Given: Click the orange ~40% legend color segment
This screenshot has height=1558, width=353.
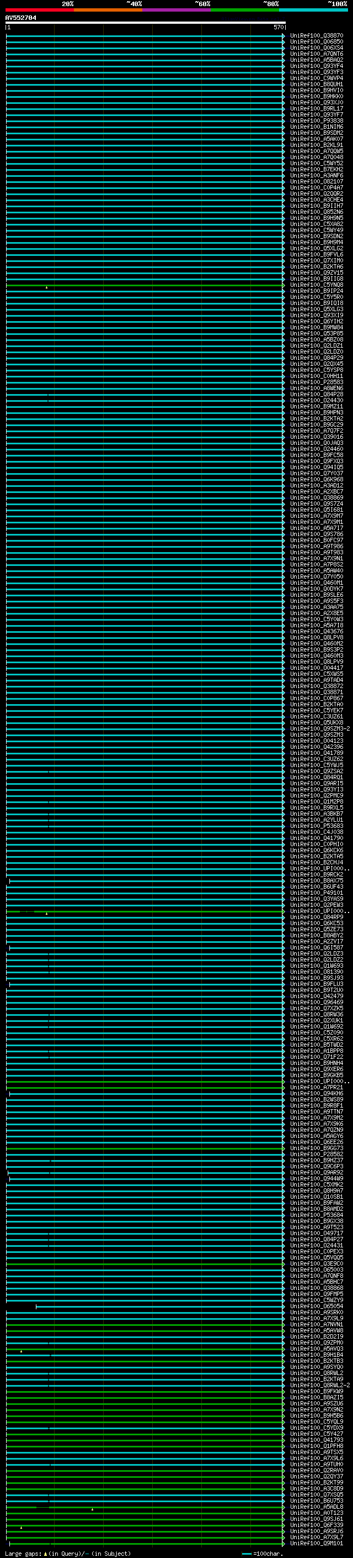Looking at the screenshot, I should tap(108, 10).
